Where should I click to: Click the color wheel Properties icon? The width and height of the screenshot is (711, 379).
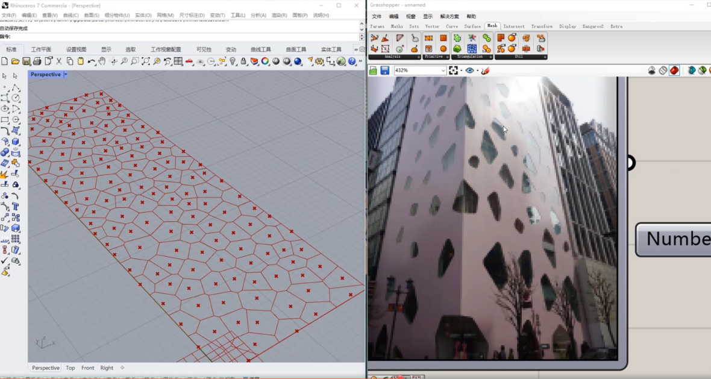pos(265,61)
